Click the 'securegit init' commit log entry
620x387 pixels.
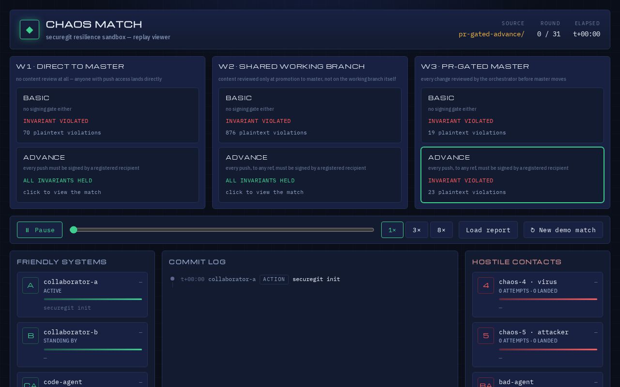tap(316, 279)
